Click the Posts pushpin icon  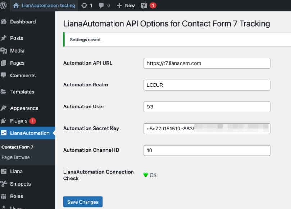click(4, 38)
